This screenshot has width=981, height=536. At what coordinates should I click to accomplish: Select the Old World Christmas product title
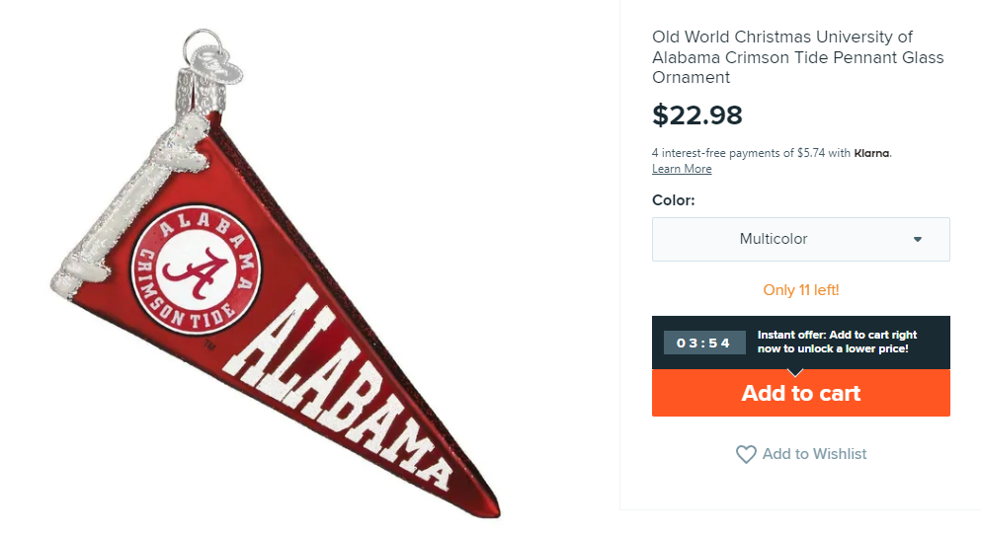pos(797,57)
